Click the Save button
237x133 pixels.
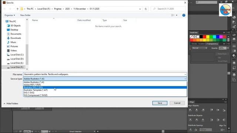coord(160,103)
